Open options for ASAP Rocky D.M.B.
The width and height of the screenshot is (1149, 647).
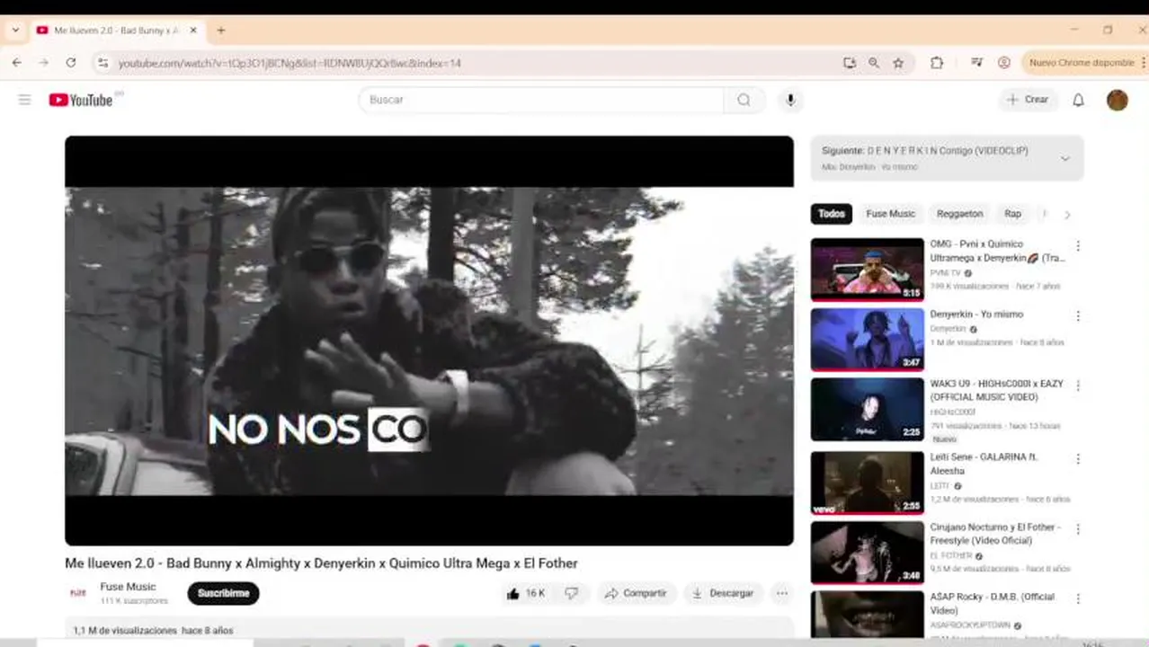pos(1078,598)
